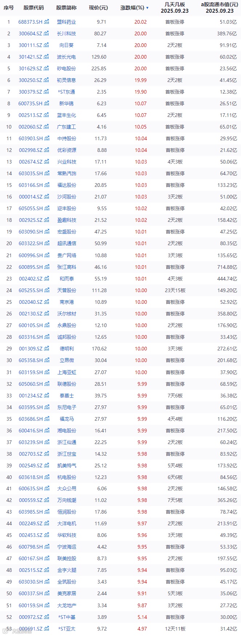Screen dimensions: 241x636
Task: Select 5天3板 cell for 美克家居
Action: [175, 593]
